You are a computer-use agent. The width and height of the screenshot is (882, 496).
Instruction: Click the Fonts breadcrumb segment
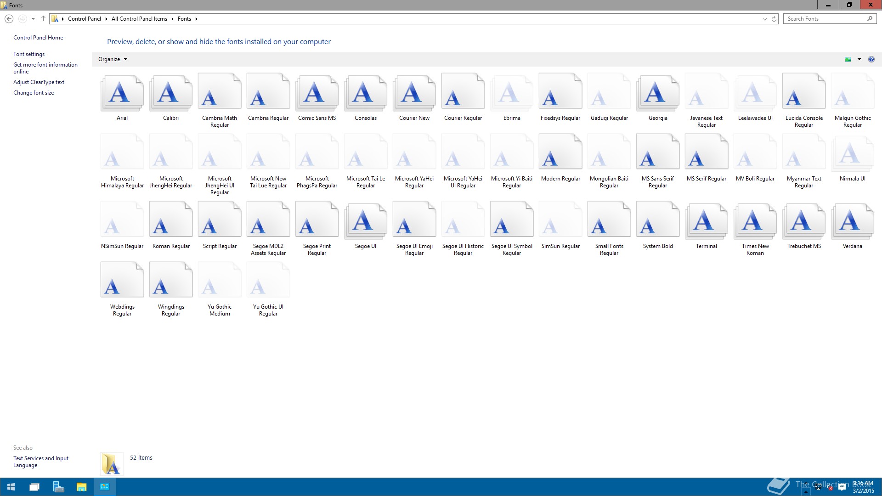click(x=184, y=19)
